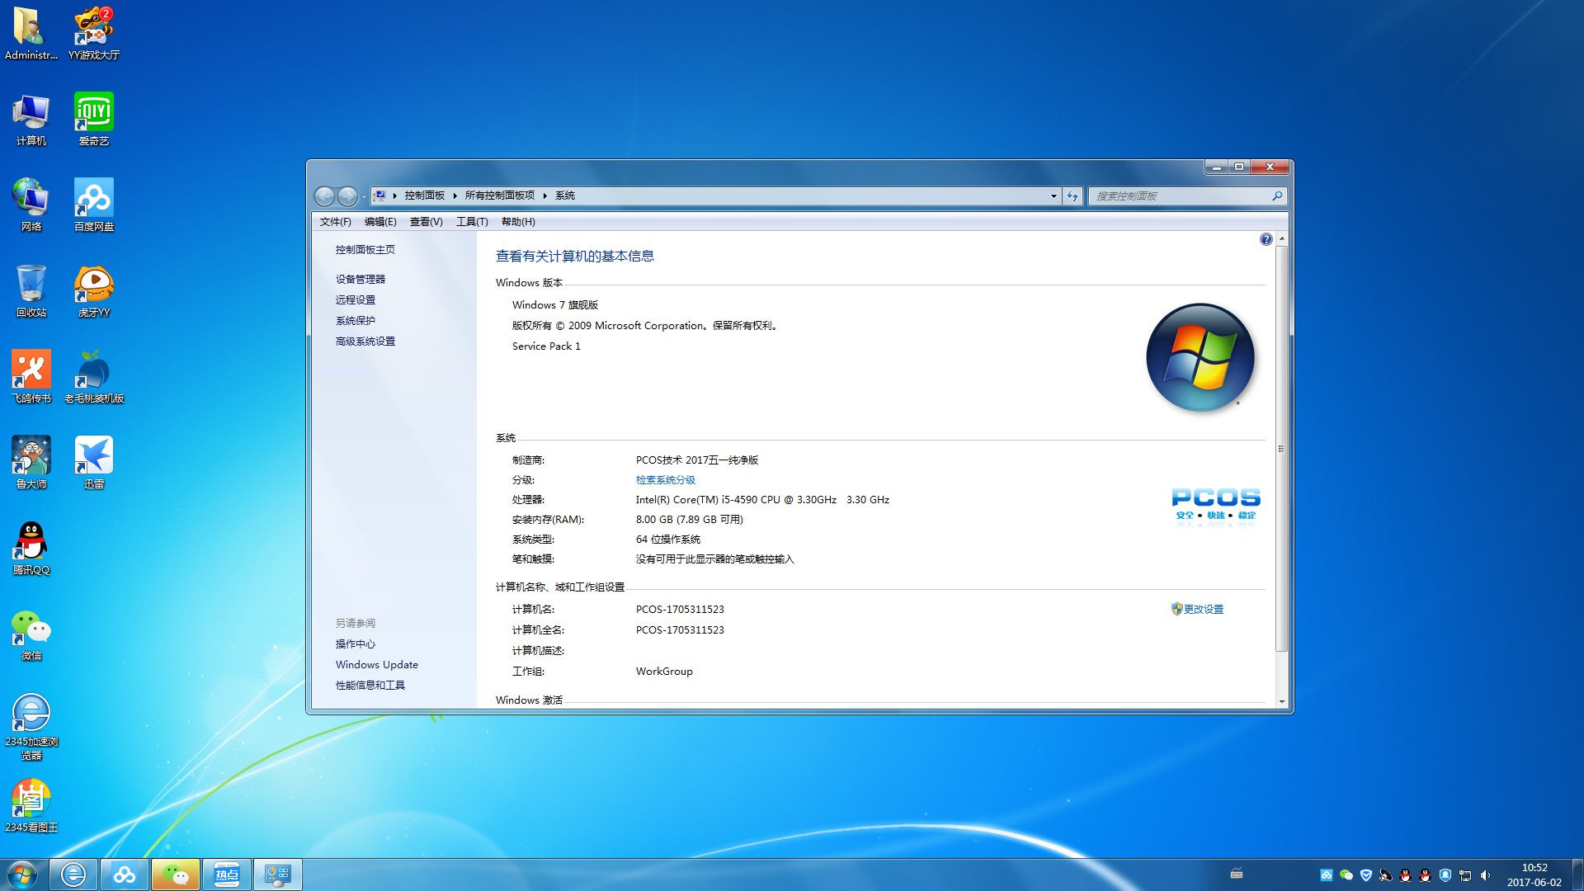1584x891 pixels.
Task: Open Windows Update link in sidebar
Action: point(377,665)
